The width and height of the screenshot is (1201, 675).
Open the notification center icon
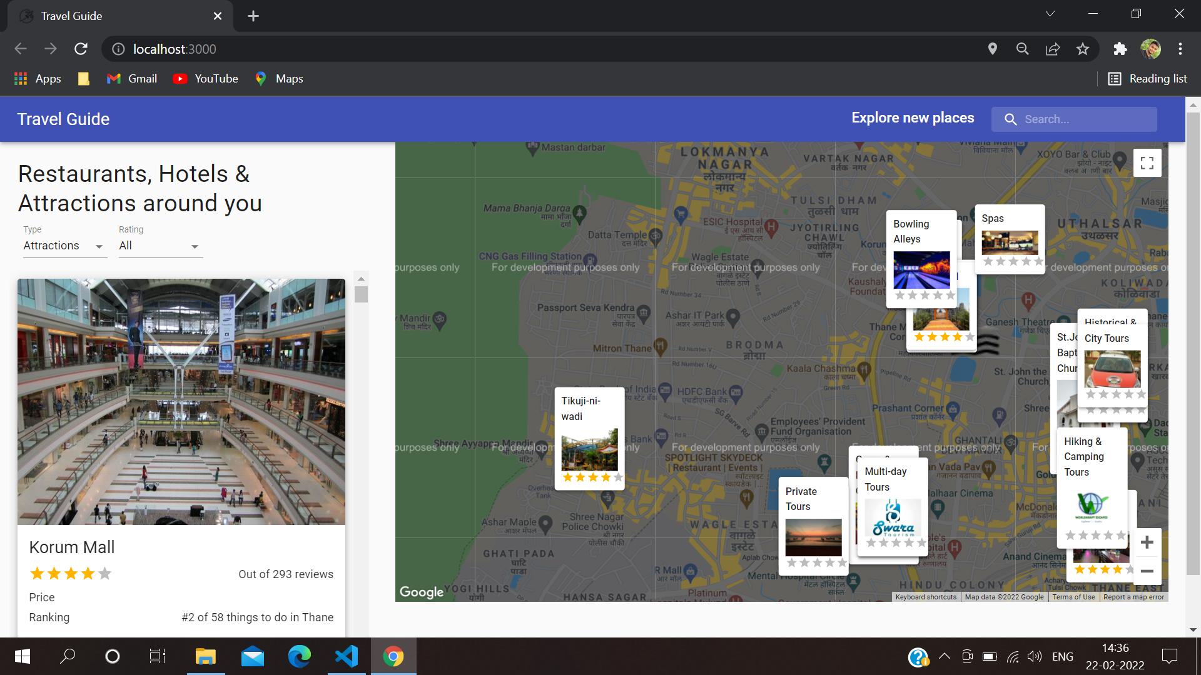(1170, 656)
